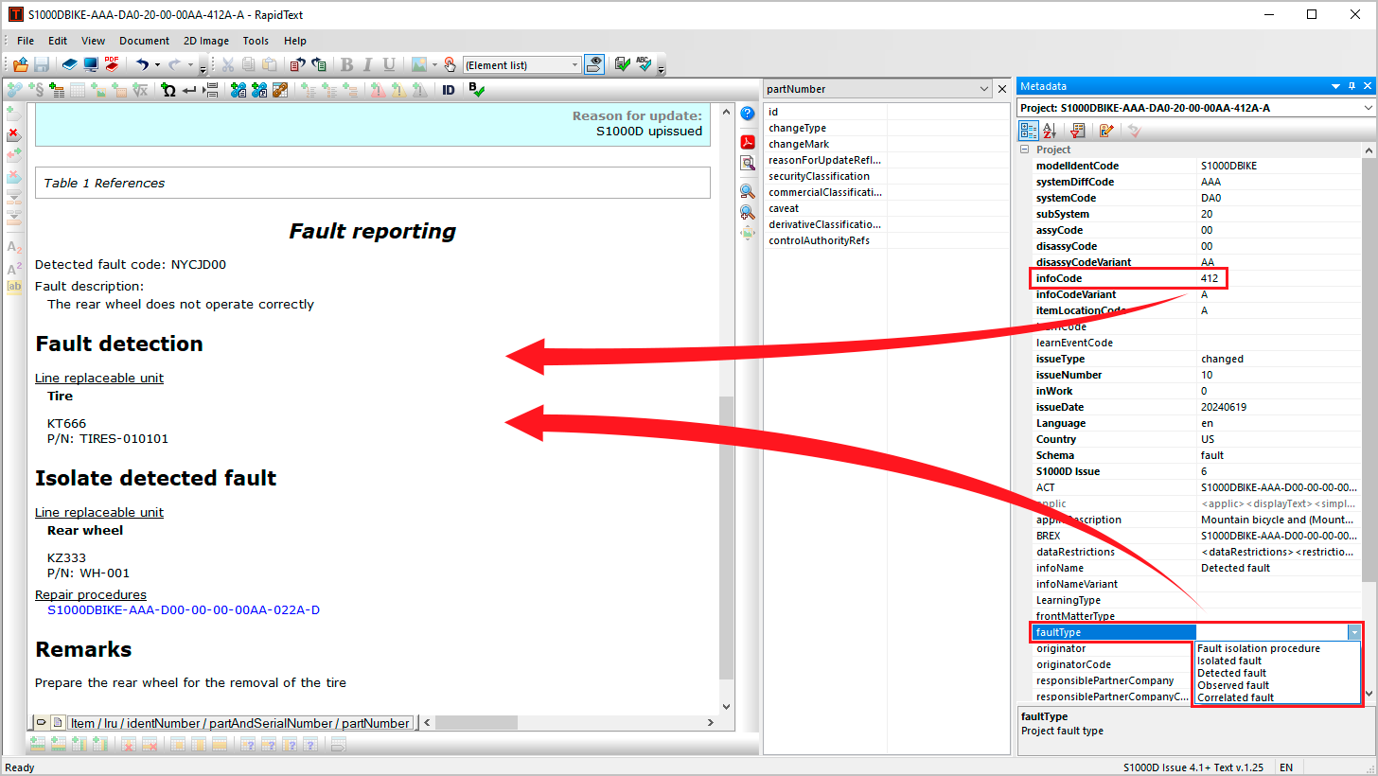This screenshot has width=1378, height=776.
Task: Click the ID toolbar icon
Action: pyautogui.click(x=449, y=90)
